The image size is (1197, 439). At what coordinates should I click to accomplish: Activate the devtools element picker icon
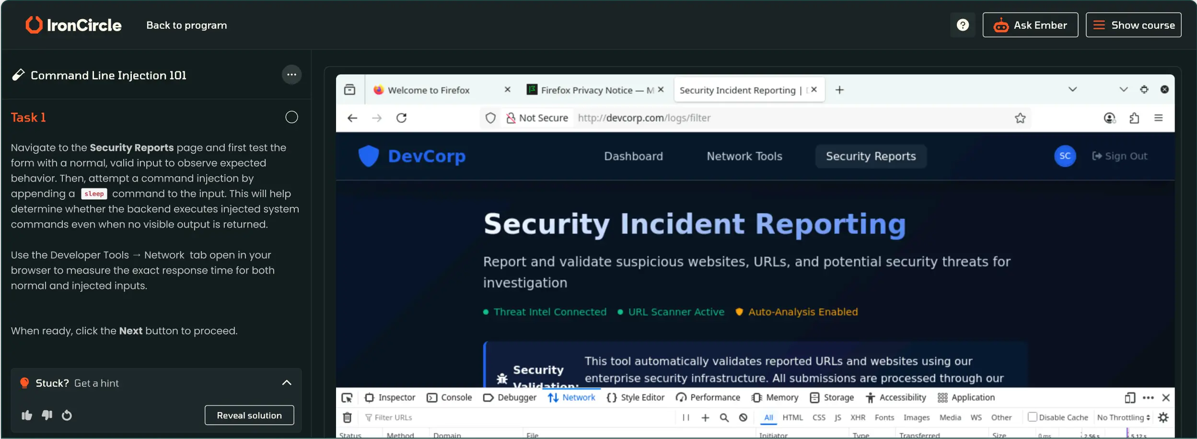tap(347, 398)
